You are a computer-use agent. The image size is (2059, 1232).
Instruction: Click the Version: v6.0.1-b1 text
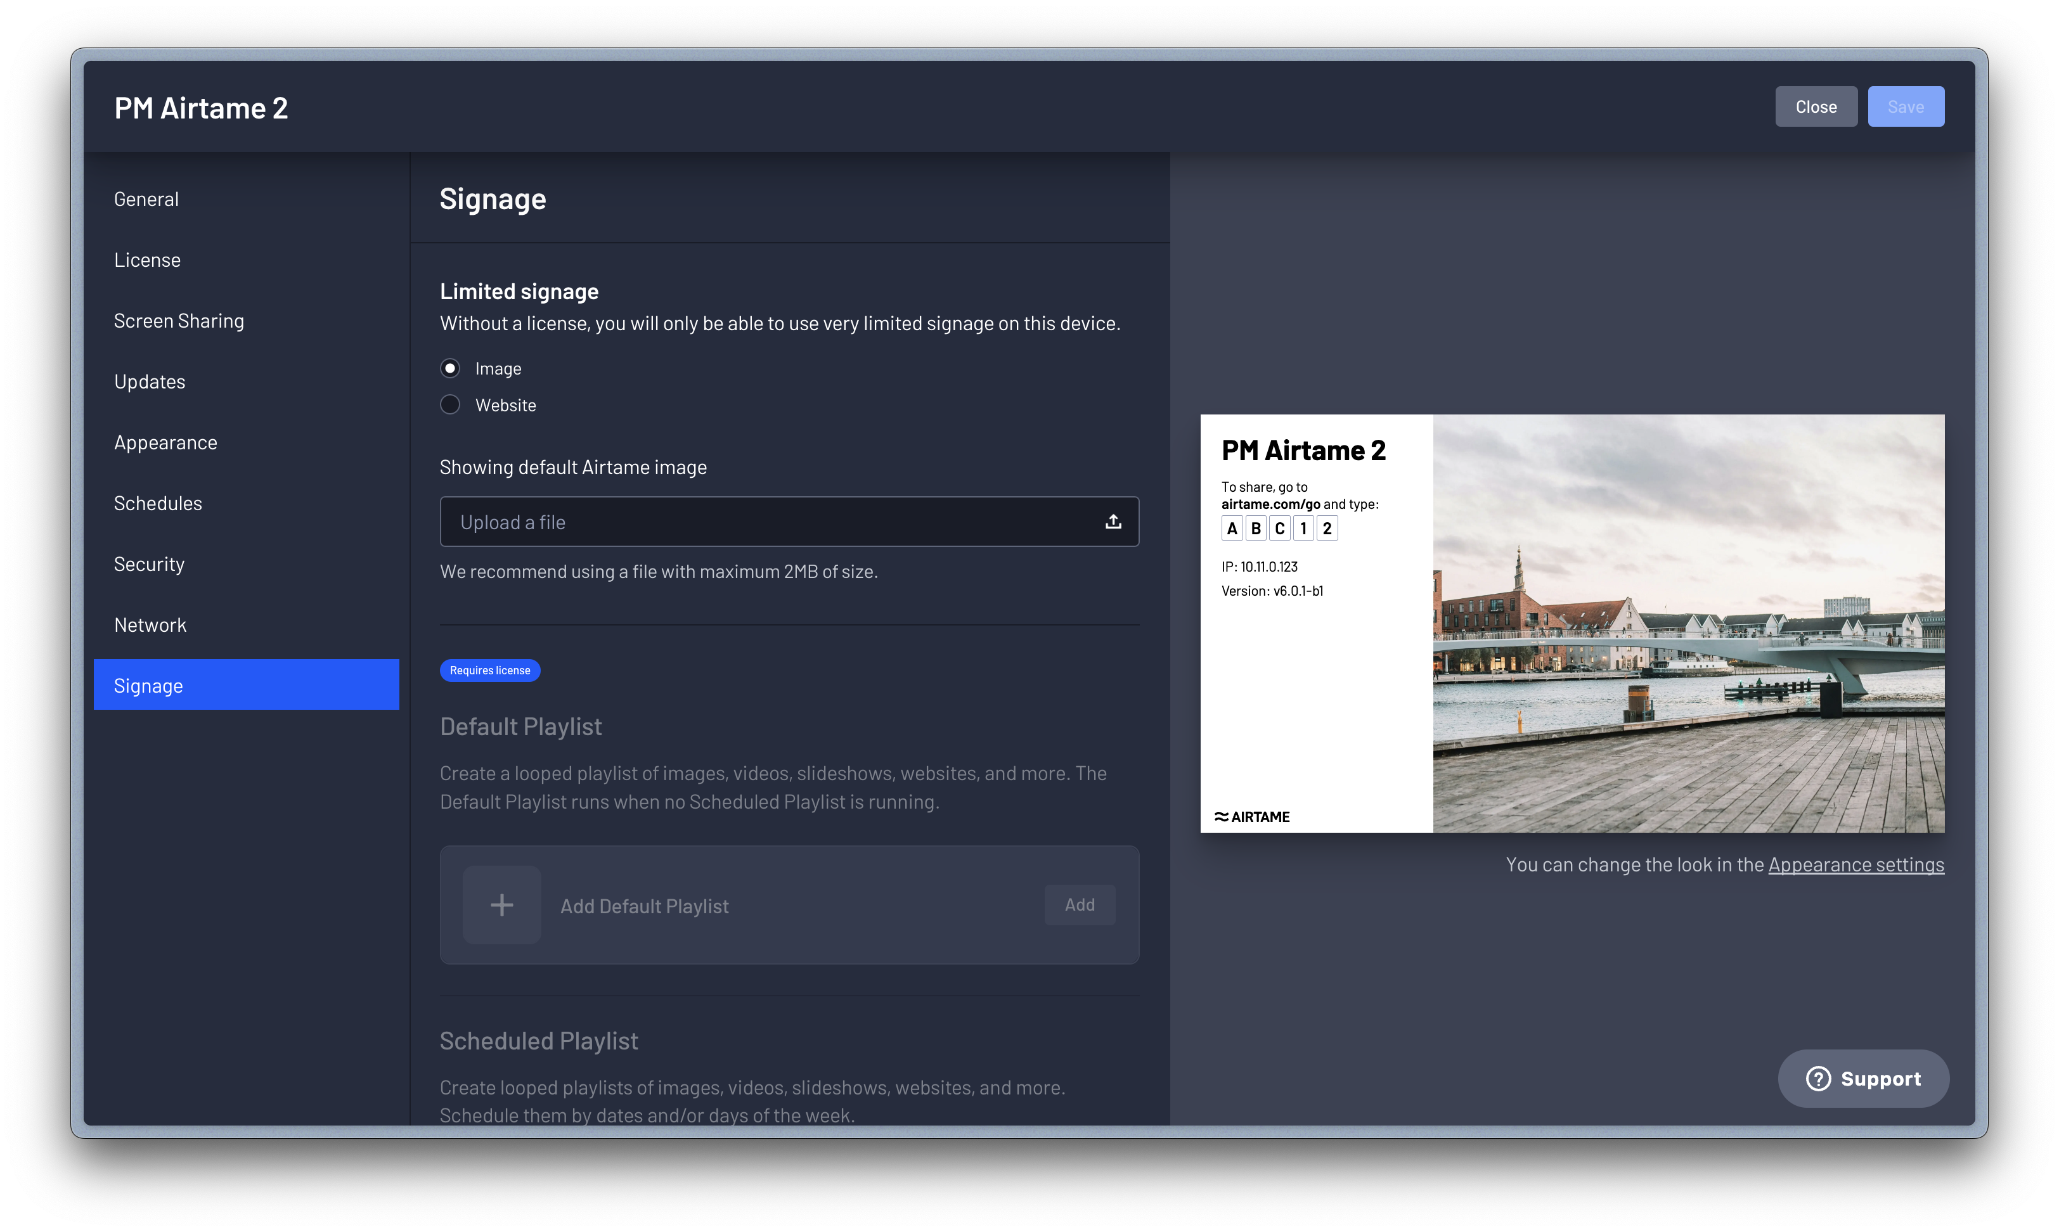click(x=1272, y=591)
